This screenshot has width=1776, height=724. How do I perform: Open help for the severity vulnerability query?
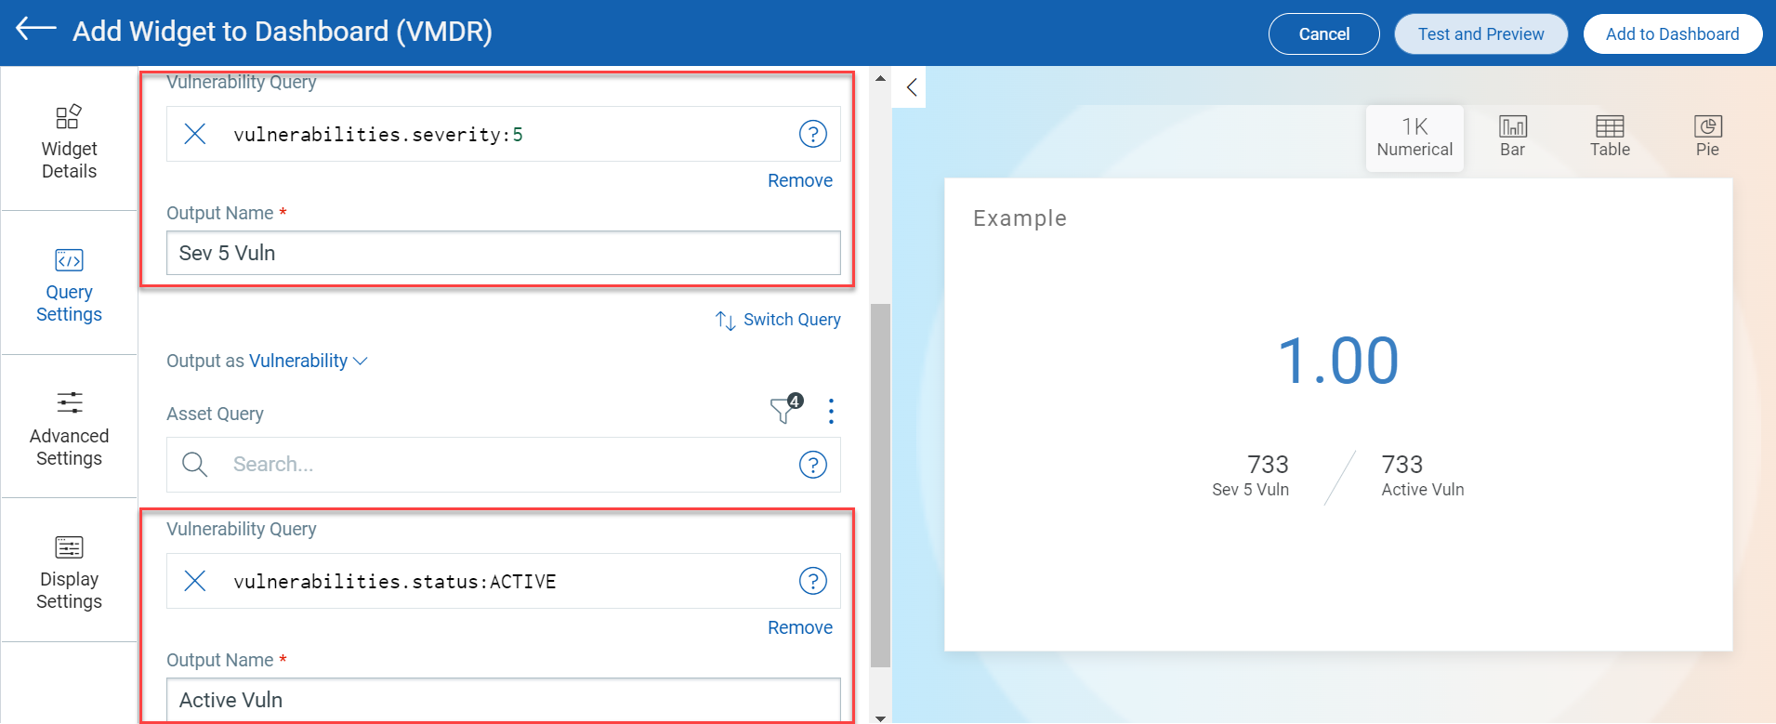812,134
